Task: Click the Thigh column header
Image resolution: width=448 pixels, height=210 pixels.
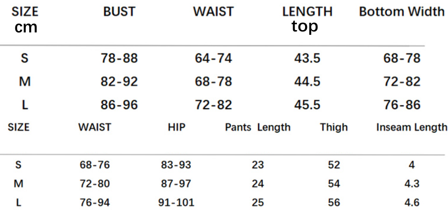Action: (334, 127)
